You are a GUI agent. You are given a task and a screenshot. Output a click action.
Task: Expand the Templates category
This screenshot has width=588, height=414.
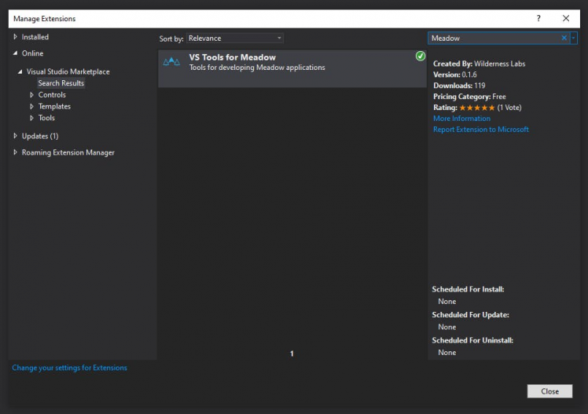click(x=31, y=107)
